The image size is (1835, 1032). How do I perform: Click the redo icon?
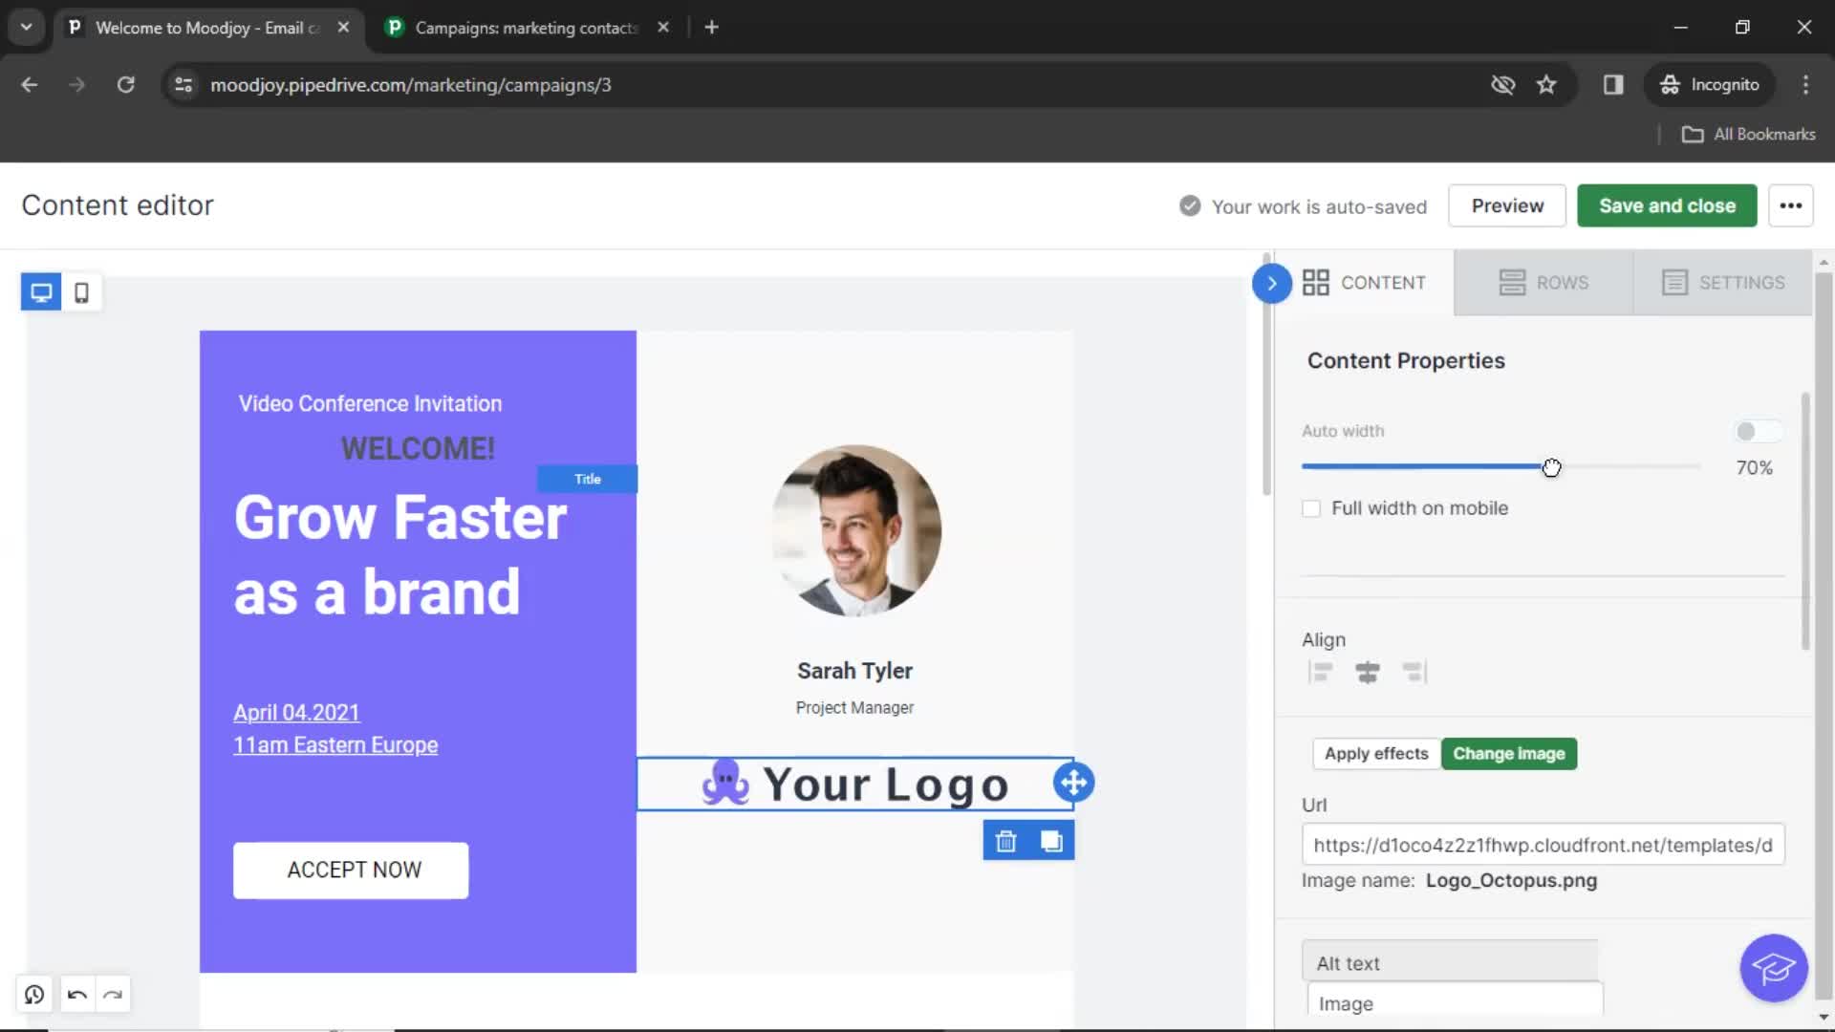pos(112,994)
